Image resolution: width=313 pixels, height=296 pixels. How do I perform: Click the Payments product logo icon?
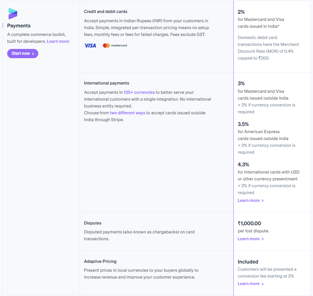coord(13,14)
